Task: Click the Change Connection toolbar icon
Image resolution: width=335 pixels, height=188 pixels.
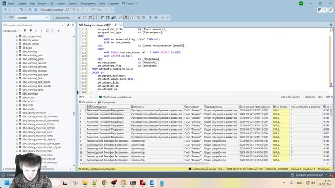Action: (x=12, y=18)
